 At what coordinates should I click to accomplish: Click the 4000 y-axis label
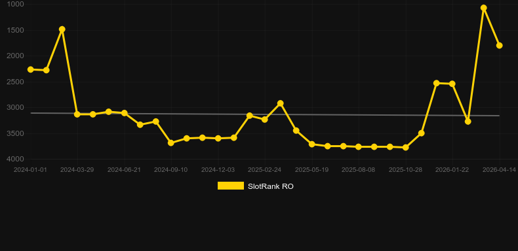[x=15, y=159]
